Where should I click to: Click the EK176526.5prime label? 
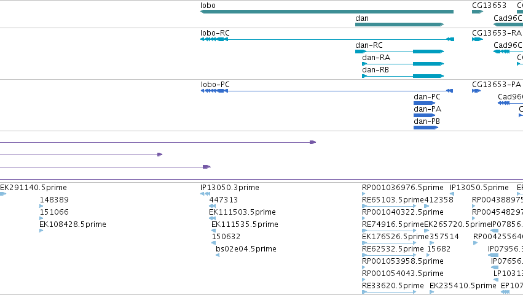[x=395, y=237]
